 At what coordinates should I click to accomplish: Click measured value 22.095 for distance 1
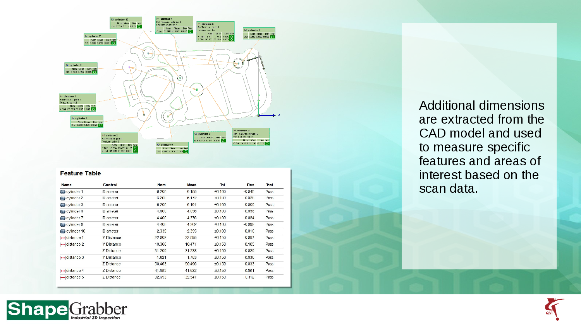click(191, 238)
